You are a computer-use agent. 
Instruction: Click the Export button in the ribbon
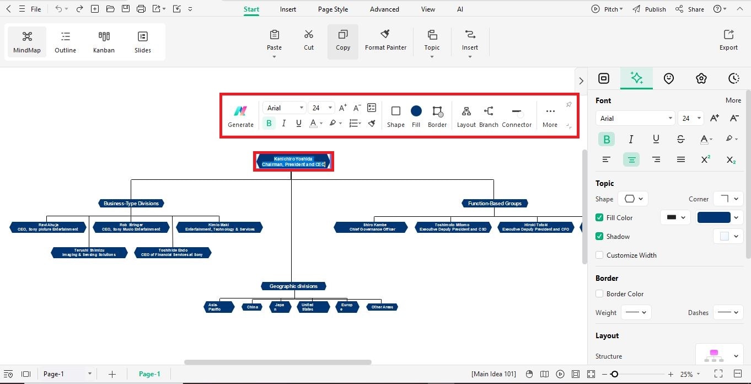(x=728, y=40)
